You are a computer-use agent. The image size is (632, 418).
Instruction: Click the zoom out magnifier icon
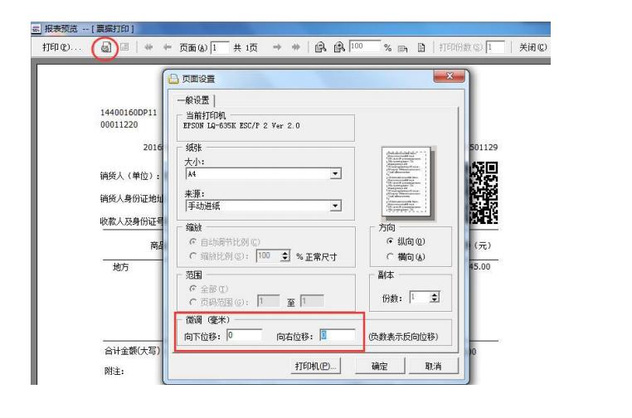pyautogui.click(x=320, y=47)
